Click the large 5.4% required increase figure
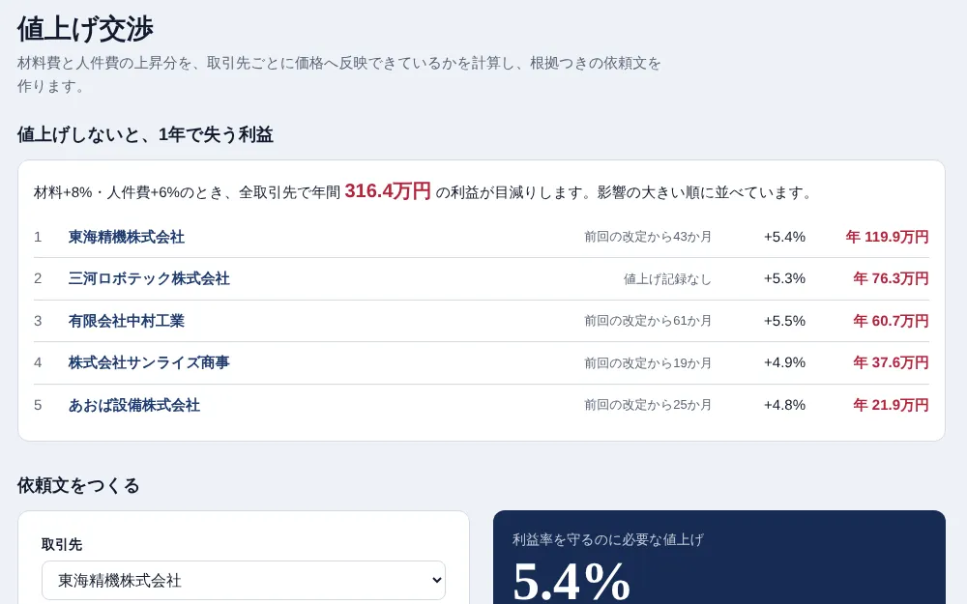The height and width of the screenshot is (604, 967). [x=571, y=581]
